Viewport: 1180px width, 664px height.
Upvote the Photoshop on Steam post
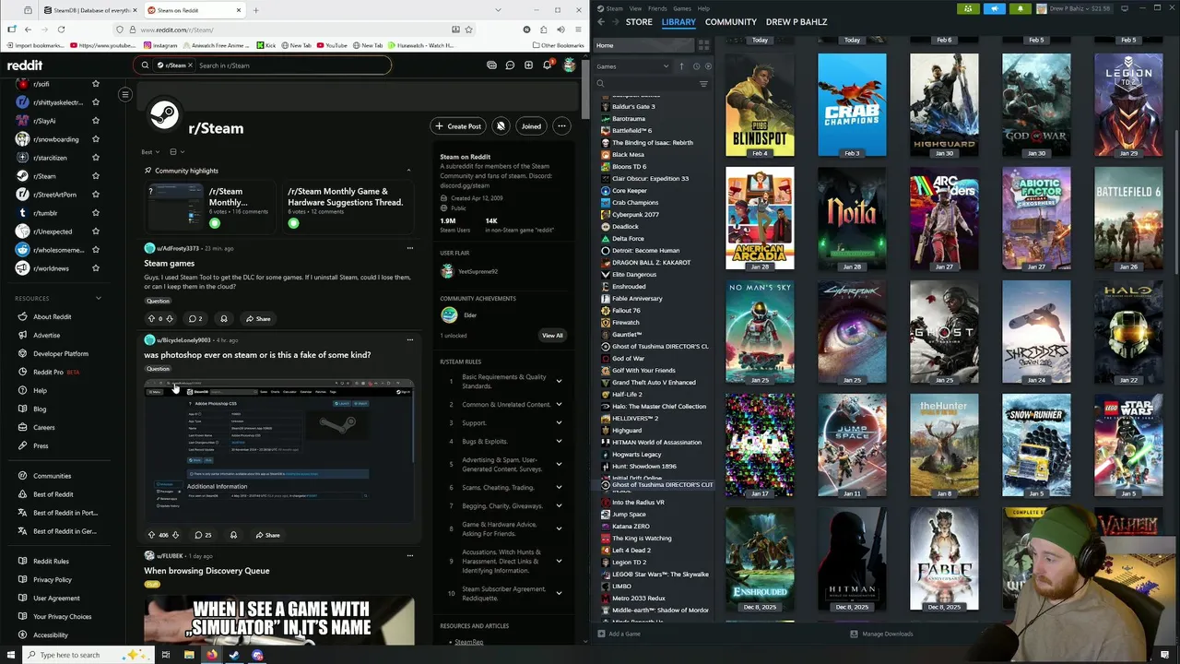tap(152, 535)
